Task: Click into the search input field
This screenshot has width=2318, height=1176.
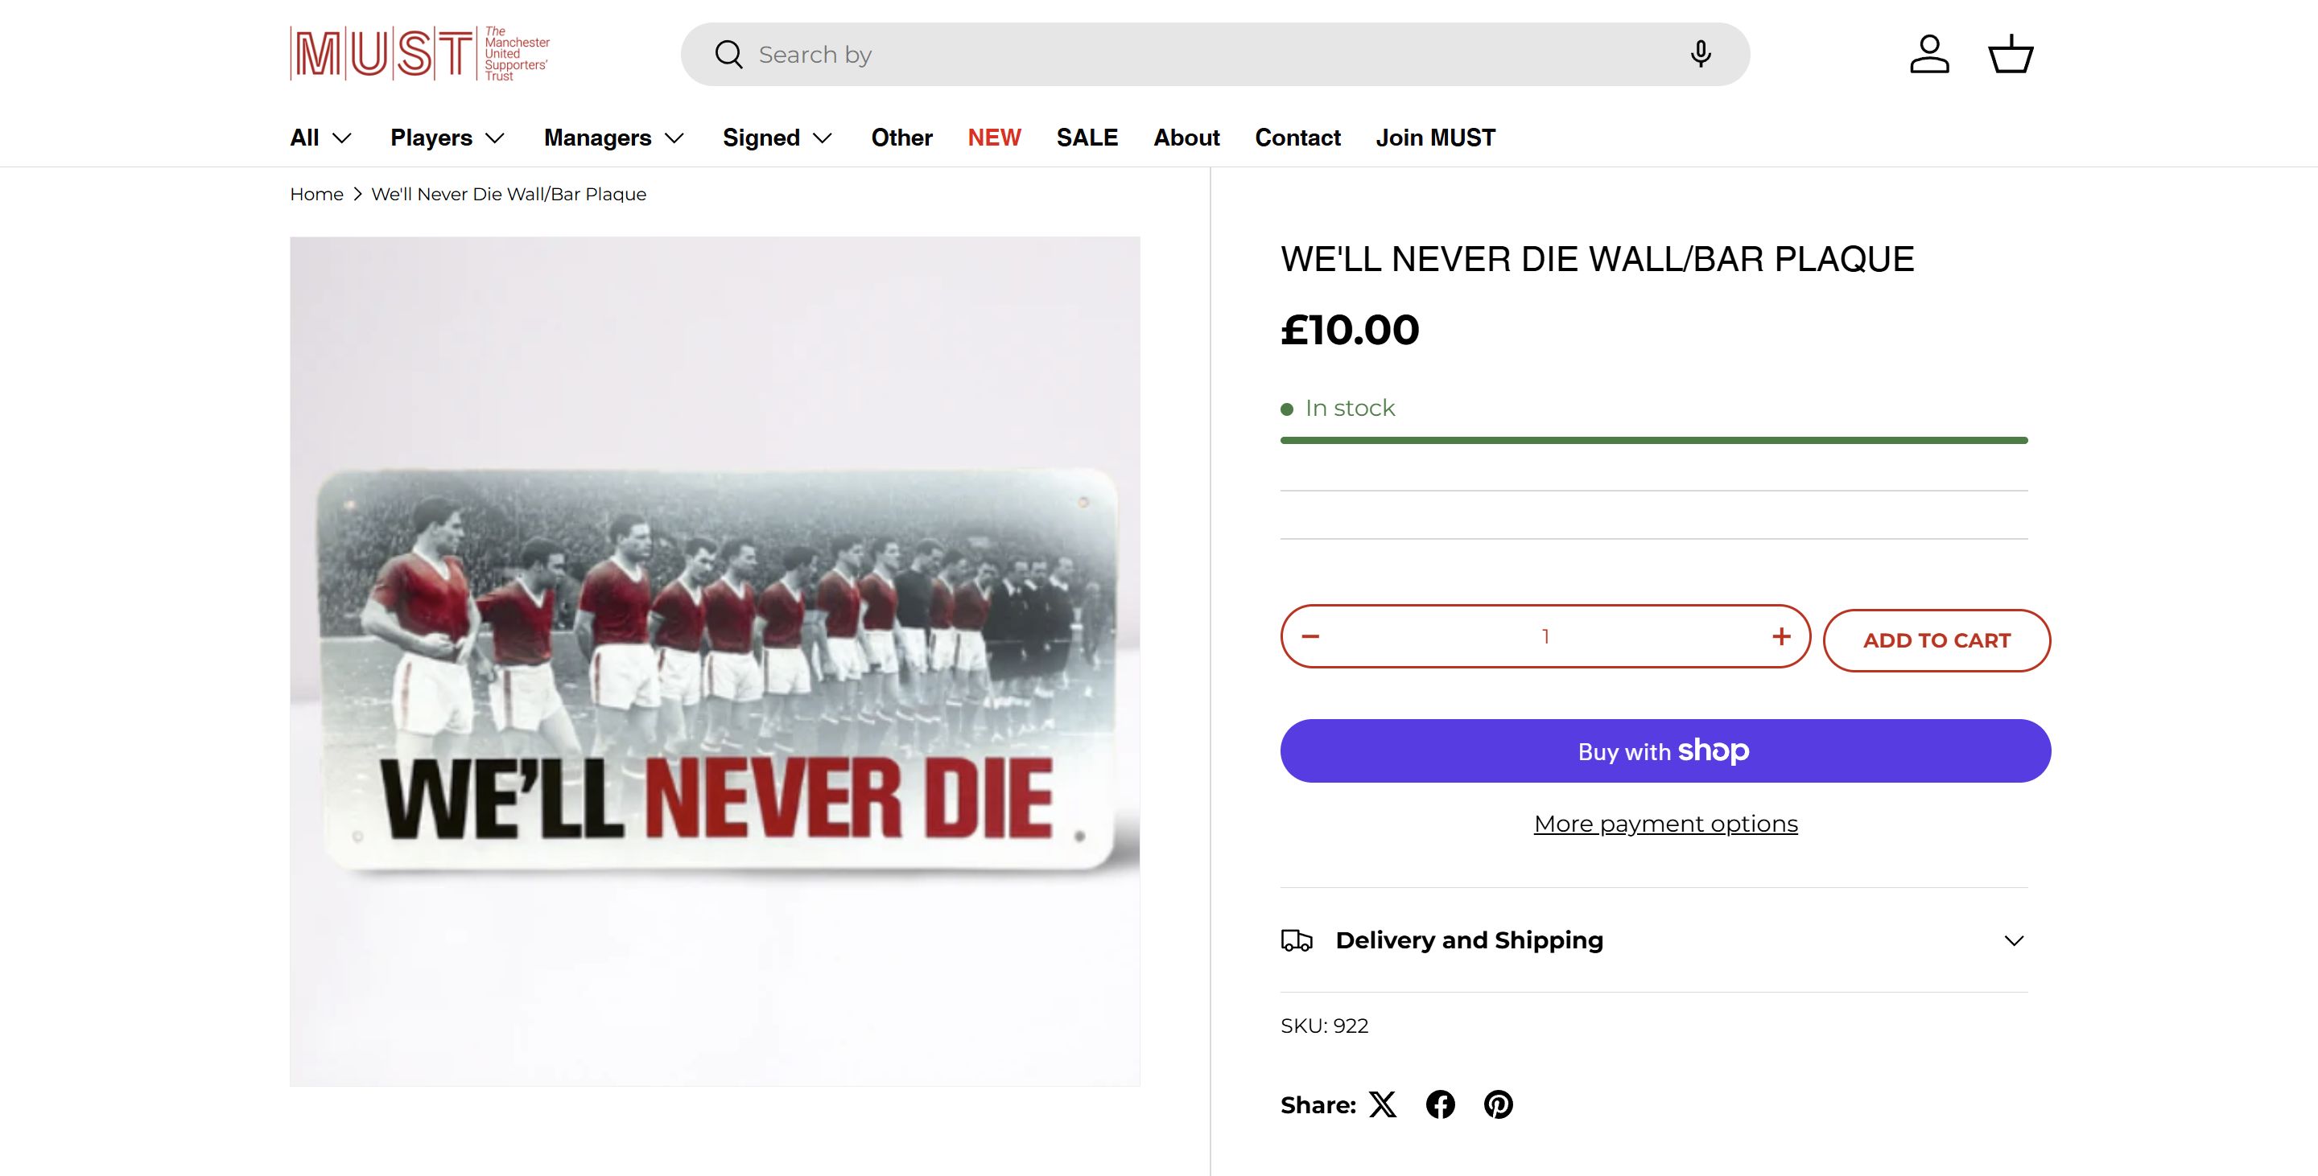Action: 1206,55
